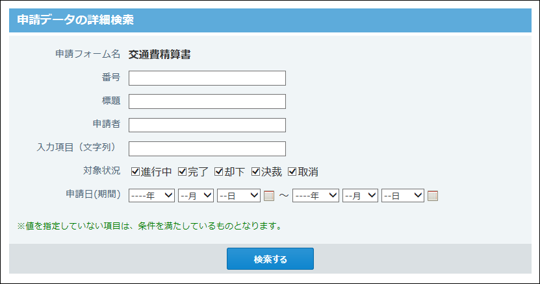Viewport: 540px width, 284px height.
Task: Uncheck the 進行中 status checkbox
Action: click(x=135, y=171)
